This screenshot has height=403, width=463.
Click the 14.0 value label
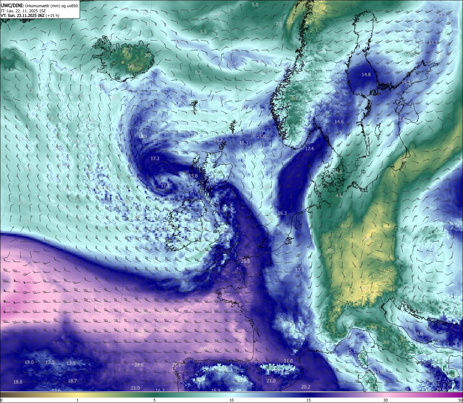[378, 372]
